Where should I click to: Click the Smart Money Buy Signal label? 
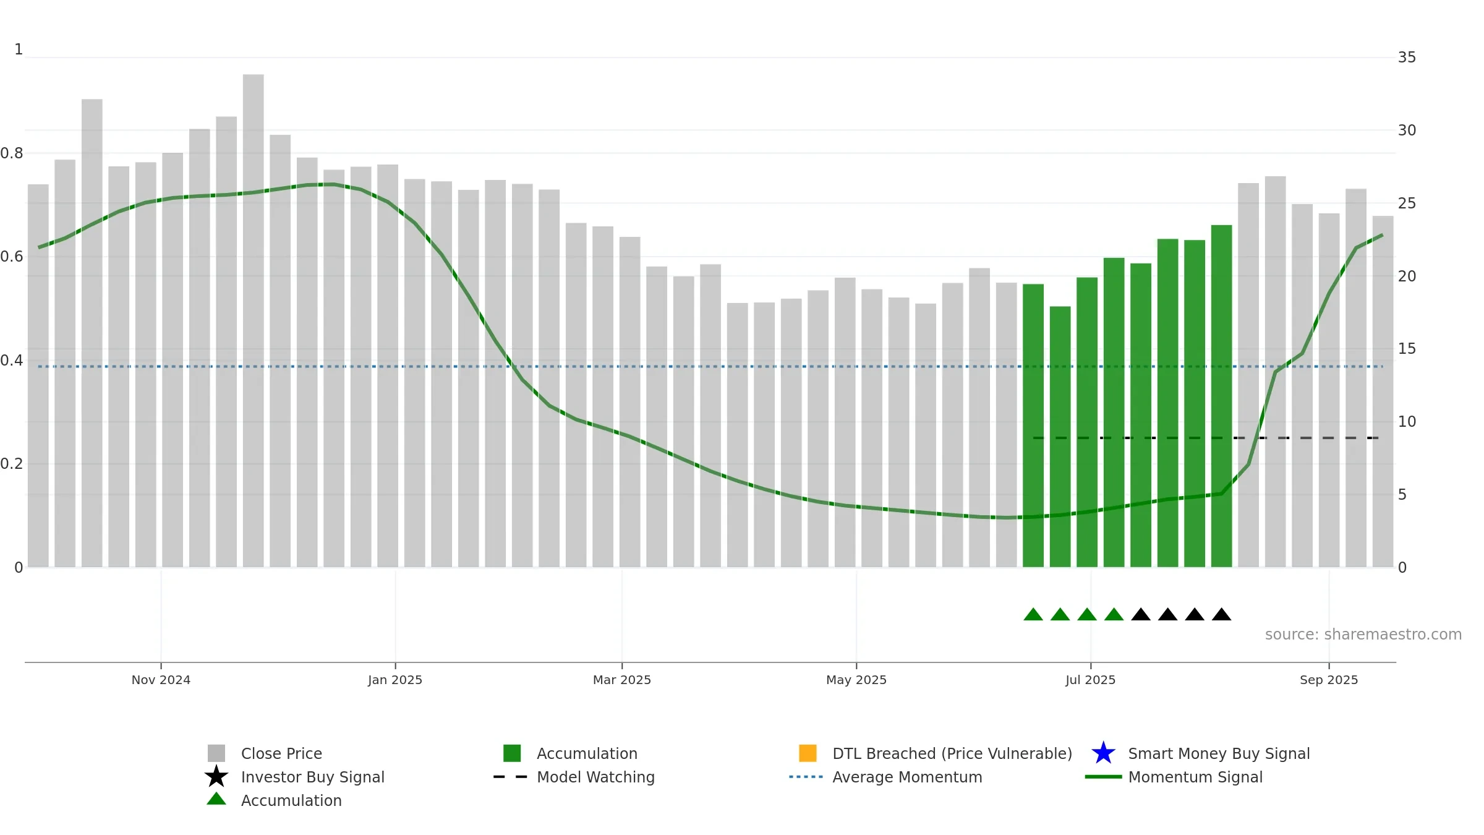click(x=1219, y=753)
